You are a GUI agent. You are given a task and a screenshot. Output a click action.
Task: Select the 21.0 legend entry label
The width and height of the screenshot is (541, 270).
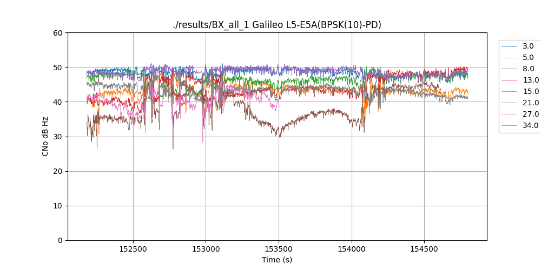530,103
